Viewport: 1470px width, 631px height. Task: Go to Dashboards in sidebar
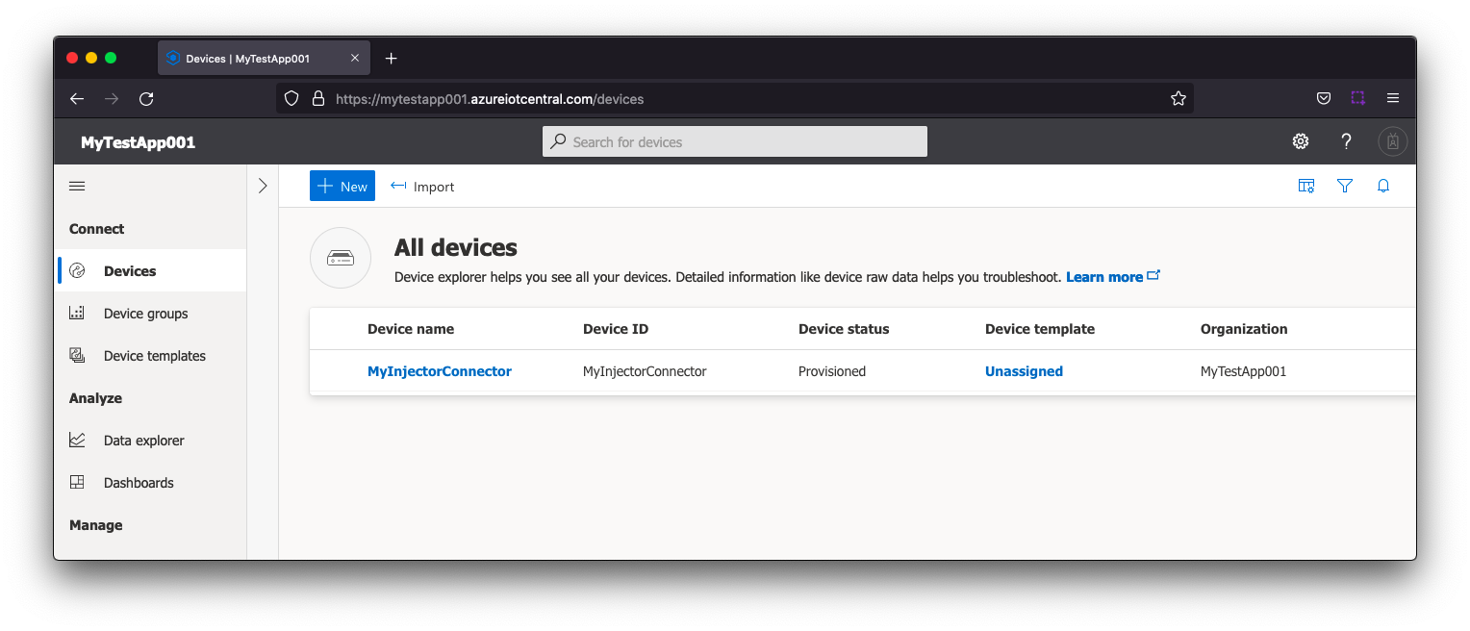[x=139, y=483]
